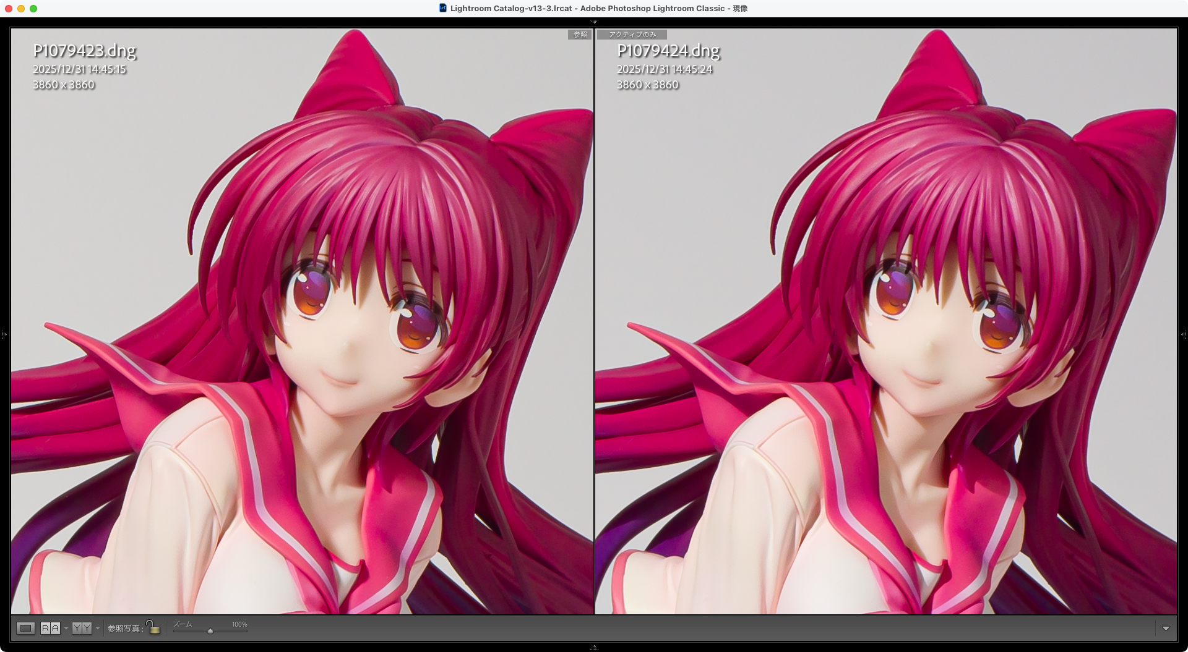This screenshot has height=652, width=1188.
Task: Click the アクティブのみ label on the active image
Action: pyautogui.click(x=632, y=35)
